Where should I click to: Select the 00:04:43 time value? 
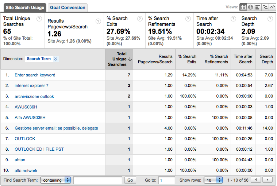pyautogui.click(x=244, y=160)
